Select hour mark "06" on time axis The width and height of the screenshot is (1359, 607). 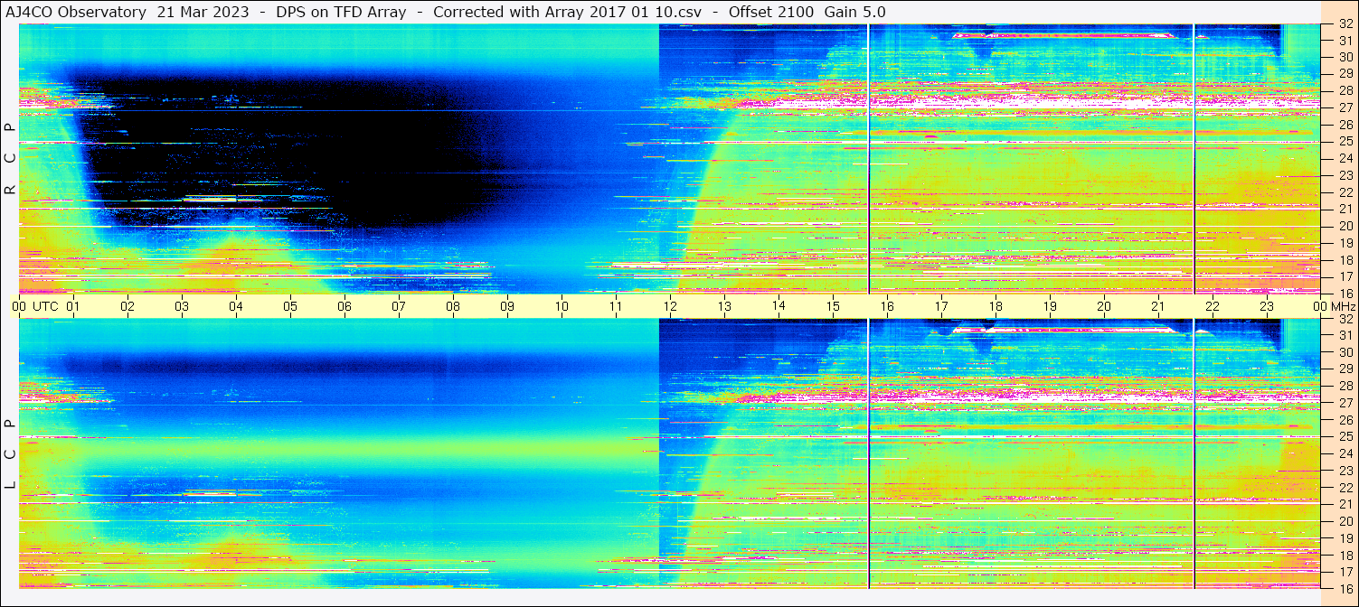point(344,306)
